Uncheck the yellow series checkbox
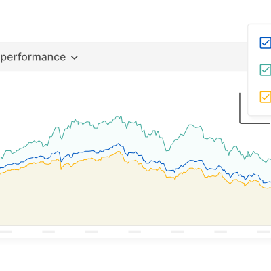271x271 pixels. [266, 97]
